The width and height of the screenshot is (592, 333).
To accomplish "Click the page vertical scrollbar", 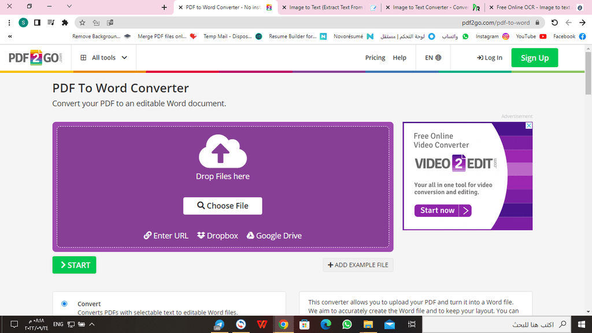I will 588,74.
